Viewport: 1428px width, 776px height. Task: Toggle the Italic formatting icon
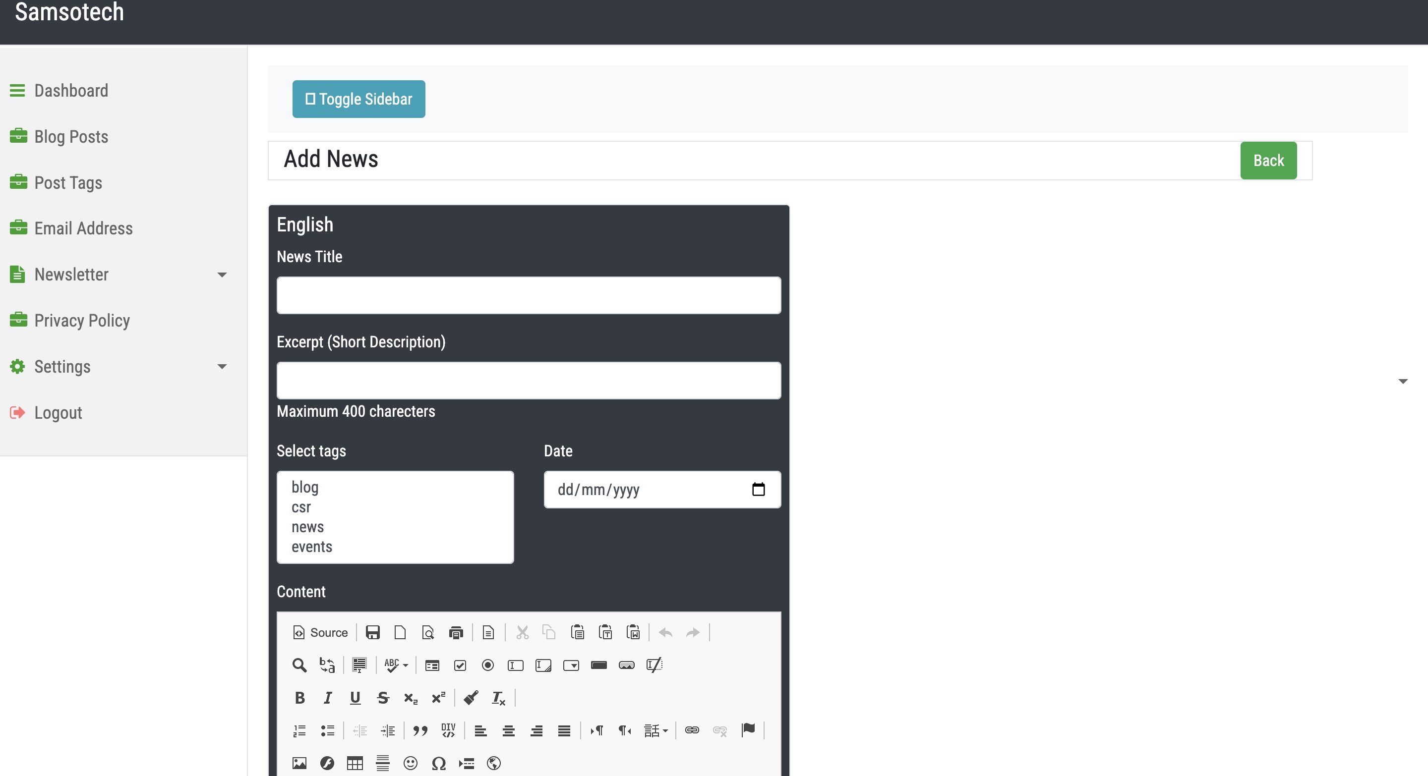pos(328,698)
